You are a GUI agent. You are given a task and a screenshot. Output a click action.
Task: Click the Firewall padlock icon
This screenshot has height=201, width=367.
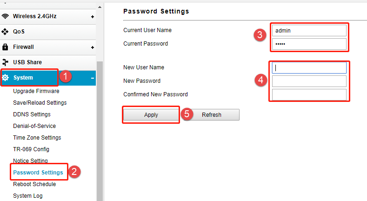pyautogui.click(x=5, y=47)
